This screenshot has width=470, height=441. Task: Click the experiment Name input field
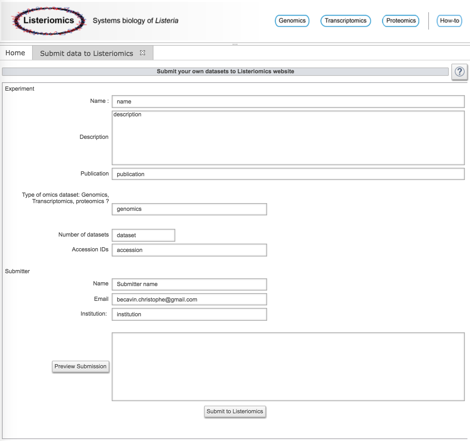(x=288, y=102)
